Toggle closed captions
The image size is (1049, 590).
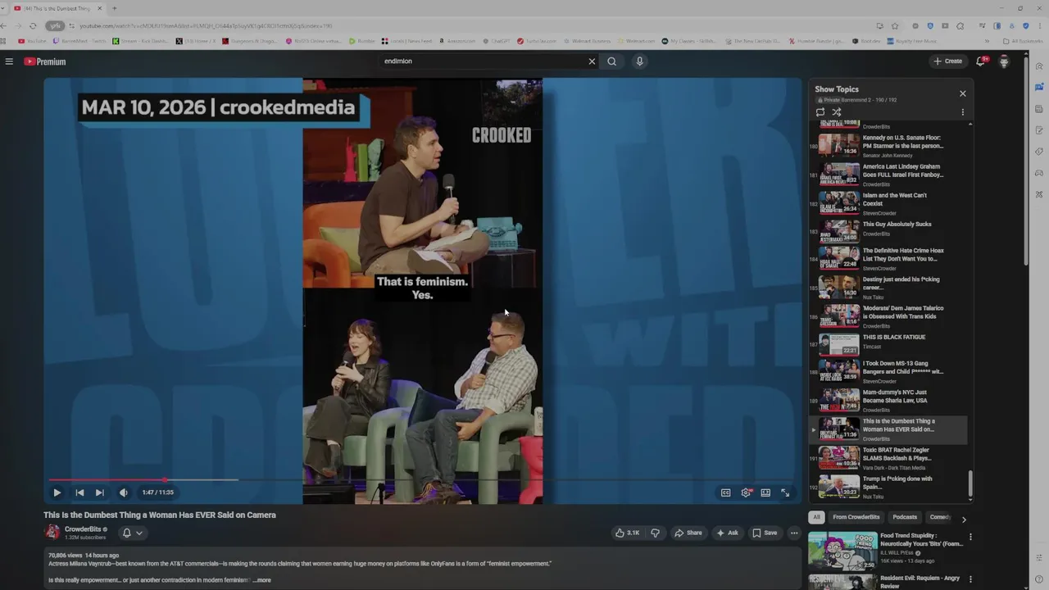[725, 492]
